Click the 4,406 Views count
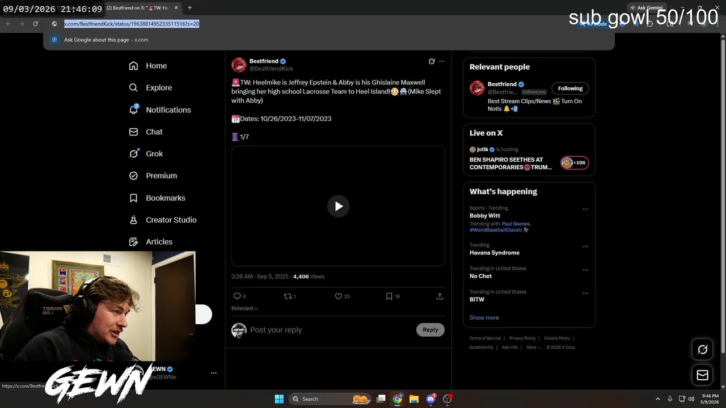This screenshot has height=408, width=726. (309, 277)
